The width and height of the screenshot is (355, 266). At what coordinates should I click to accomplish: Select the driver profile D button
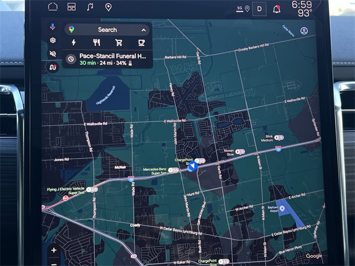click(259, 8)
